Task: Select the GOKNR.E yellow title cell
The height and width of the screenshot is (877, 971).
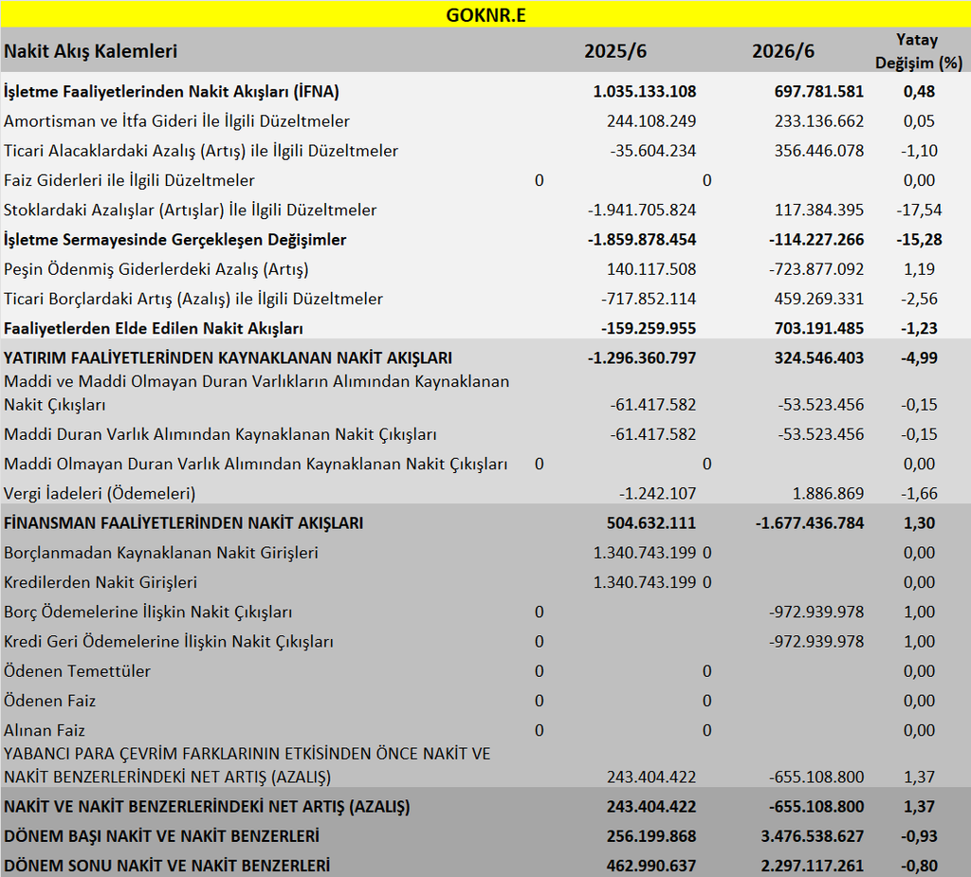Action: click(x=485, y=14)
